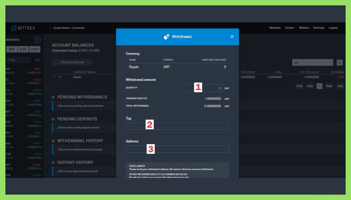Close the Withdrawal dialog with X
Image resolution: width=351 pixels, height=200 pixels.
click(x=232, y=37)
